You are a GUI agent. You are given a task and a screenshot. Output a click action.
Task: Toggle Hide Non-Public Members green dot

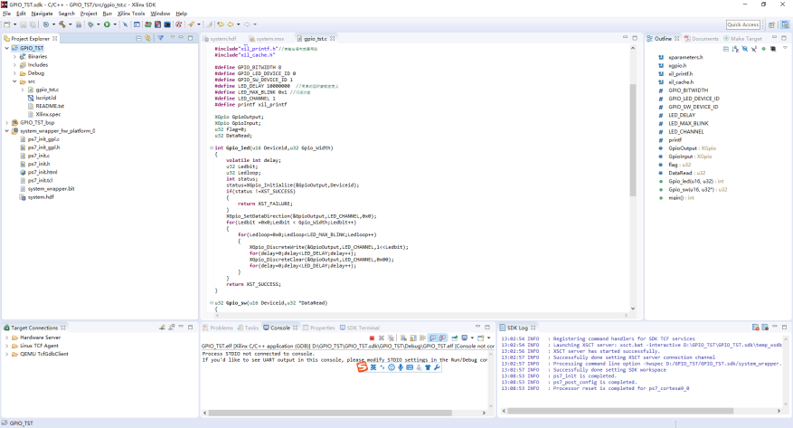point(764,49)
